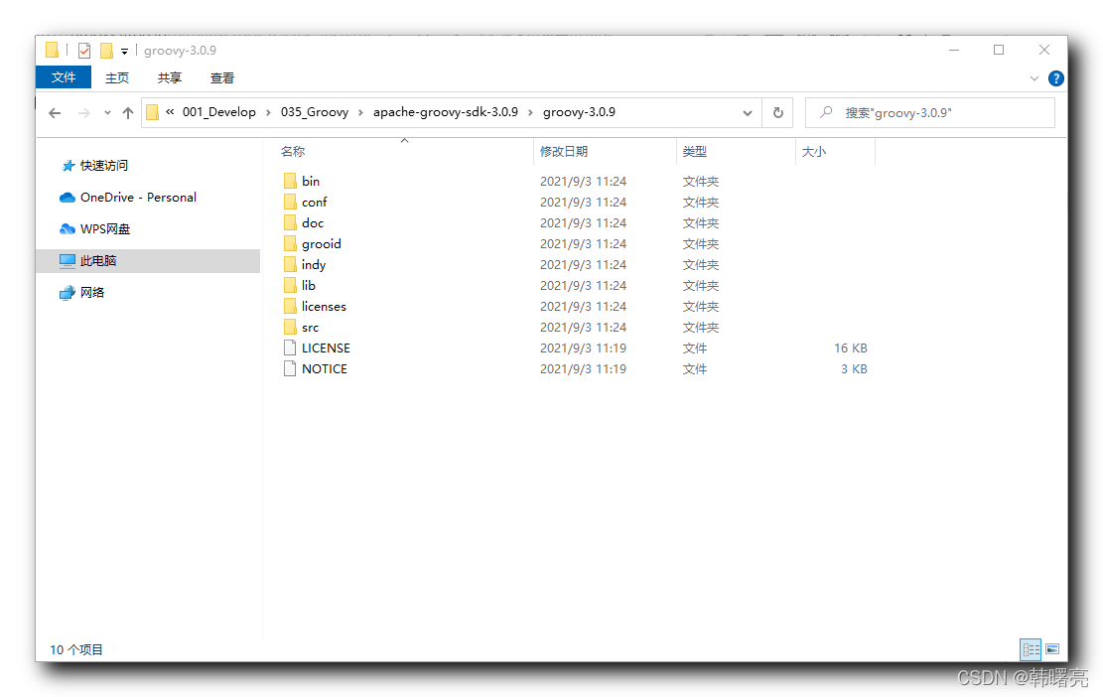Expand the address bar history dropdown
Image resolution: width=1103 pixels, height=697 pixels.
[x=747, y=112]
